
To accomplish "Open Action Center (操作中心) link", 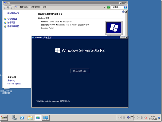I will coord(11,80).
